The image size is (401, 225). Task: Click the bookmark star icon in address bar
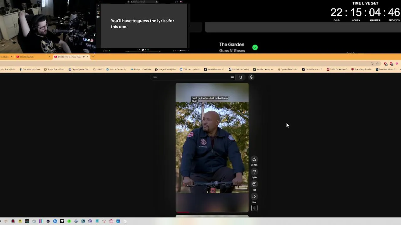pos(377,63)
